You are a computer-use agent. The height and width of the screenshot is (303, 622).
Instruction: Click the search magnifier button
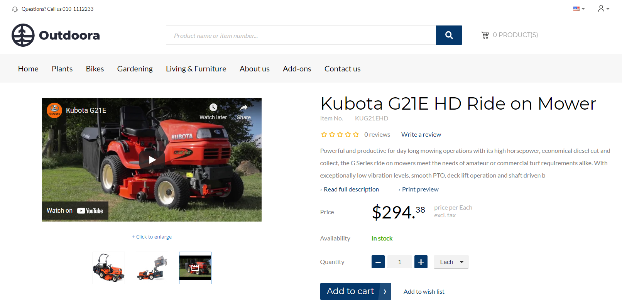pyautogui.click(x=449, y=35)
